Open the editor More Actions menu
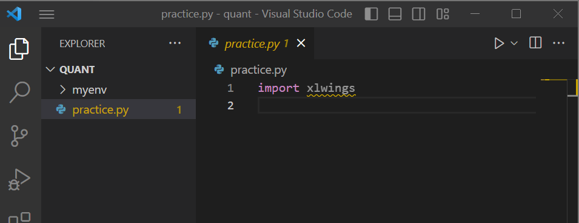579x223 pixels. coord(559,44)
